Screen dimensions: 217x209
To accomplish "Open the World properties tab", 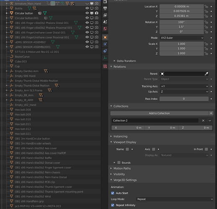I will pos(105,29).
